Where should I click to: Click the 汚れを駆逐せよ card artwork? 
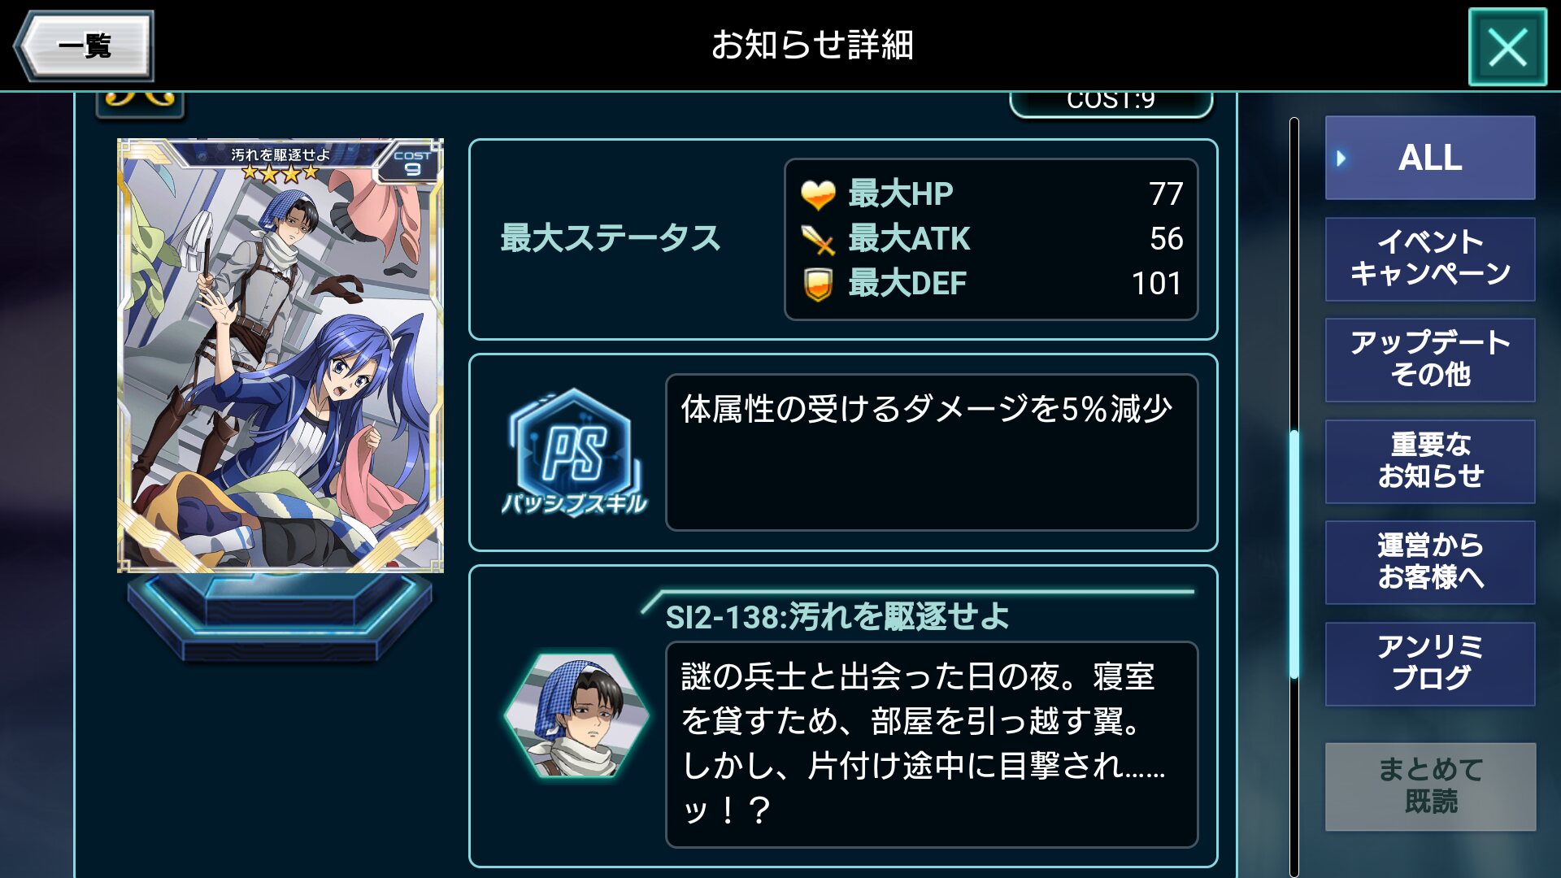coord(280,355)
